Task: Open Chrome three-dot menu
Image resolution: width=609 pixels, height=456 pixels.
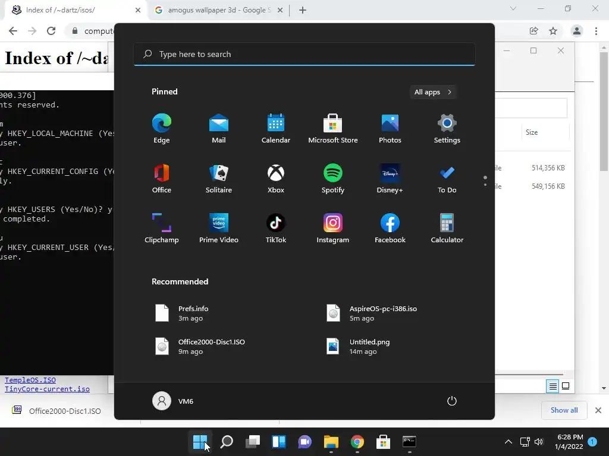Action: tap(596, 31)
